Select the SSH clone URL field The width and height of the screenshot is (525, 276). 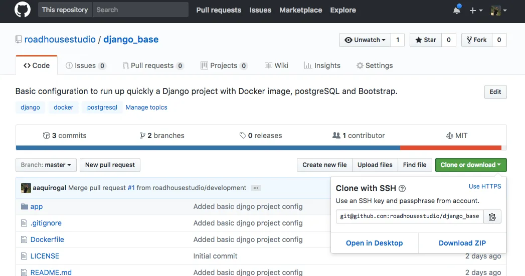pos(410,216)
